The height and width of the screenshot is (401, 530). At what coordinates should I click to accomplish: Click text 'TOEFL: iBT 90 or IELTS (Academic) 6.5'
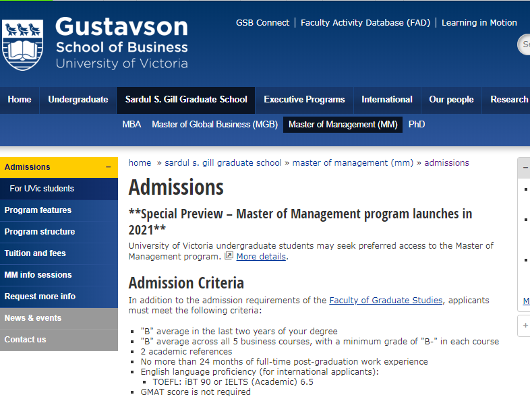(x=233, y=382)
